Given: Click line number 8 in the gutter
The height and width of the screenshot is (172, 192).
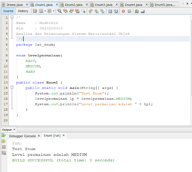Looking at the screenshot, I should 6,55.
